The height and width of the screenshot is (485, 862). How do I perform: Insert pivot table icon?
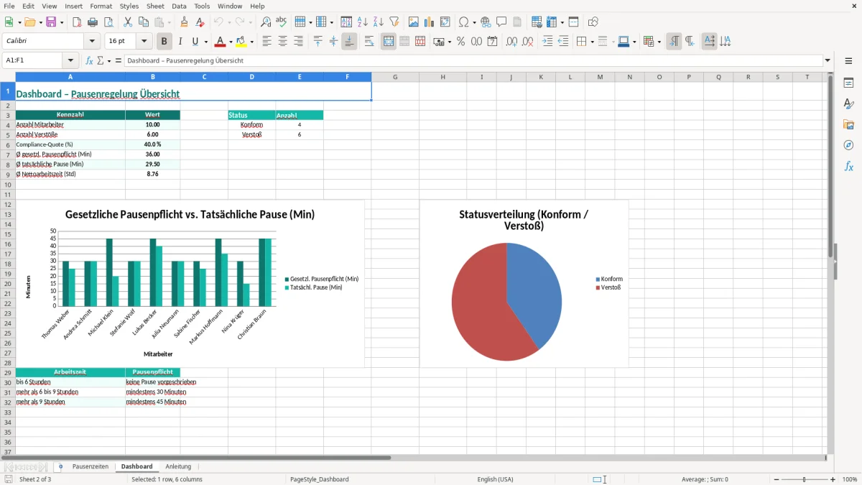click(x=445, y=22)
